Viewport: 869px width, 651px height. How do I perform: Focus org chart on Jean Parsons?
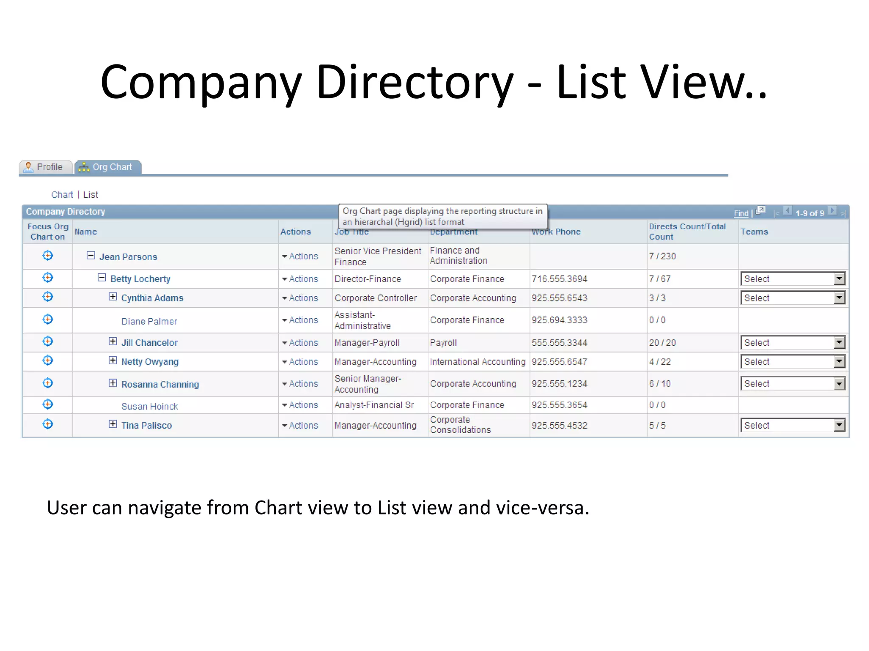tap(48, 256)
